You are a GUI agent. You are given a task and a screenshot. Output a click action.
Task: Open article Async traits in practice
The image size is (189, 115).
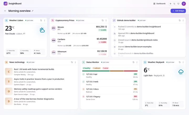(39, 79)
